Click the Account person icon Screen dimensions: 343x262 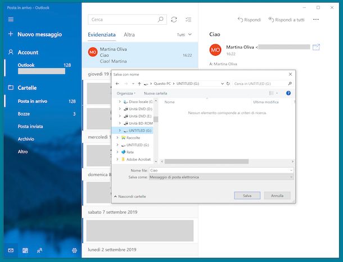point(11,52)
